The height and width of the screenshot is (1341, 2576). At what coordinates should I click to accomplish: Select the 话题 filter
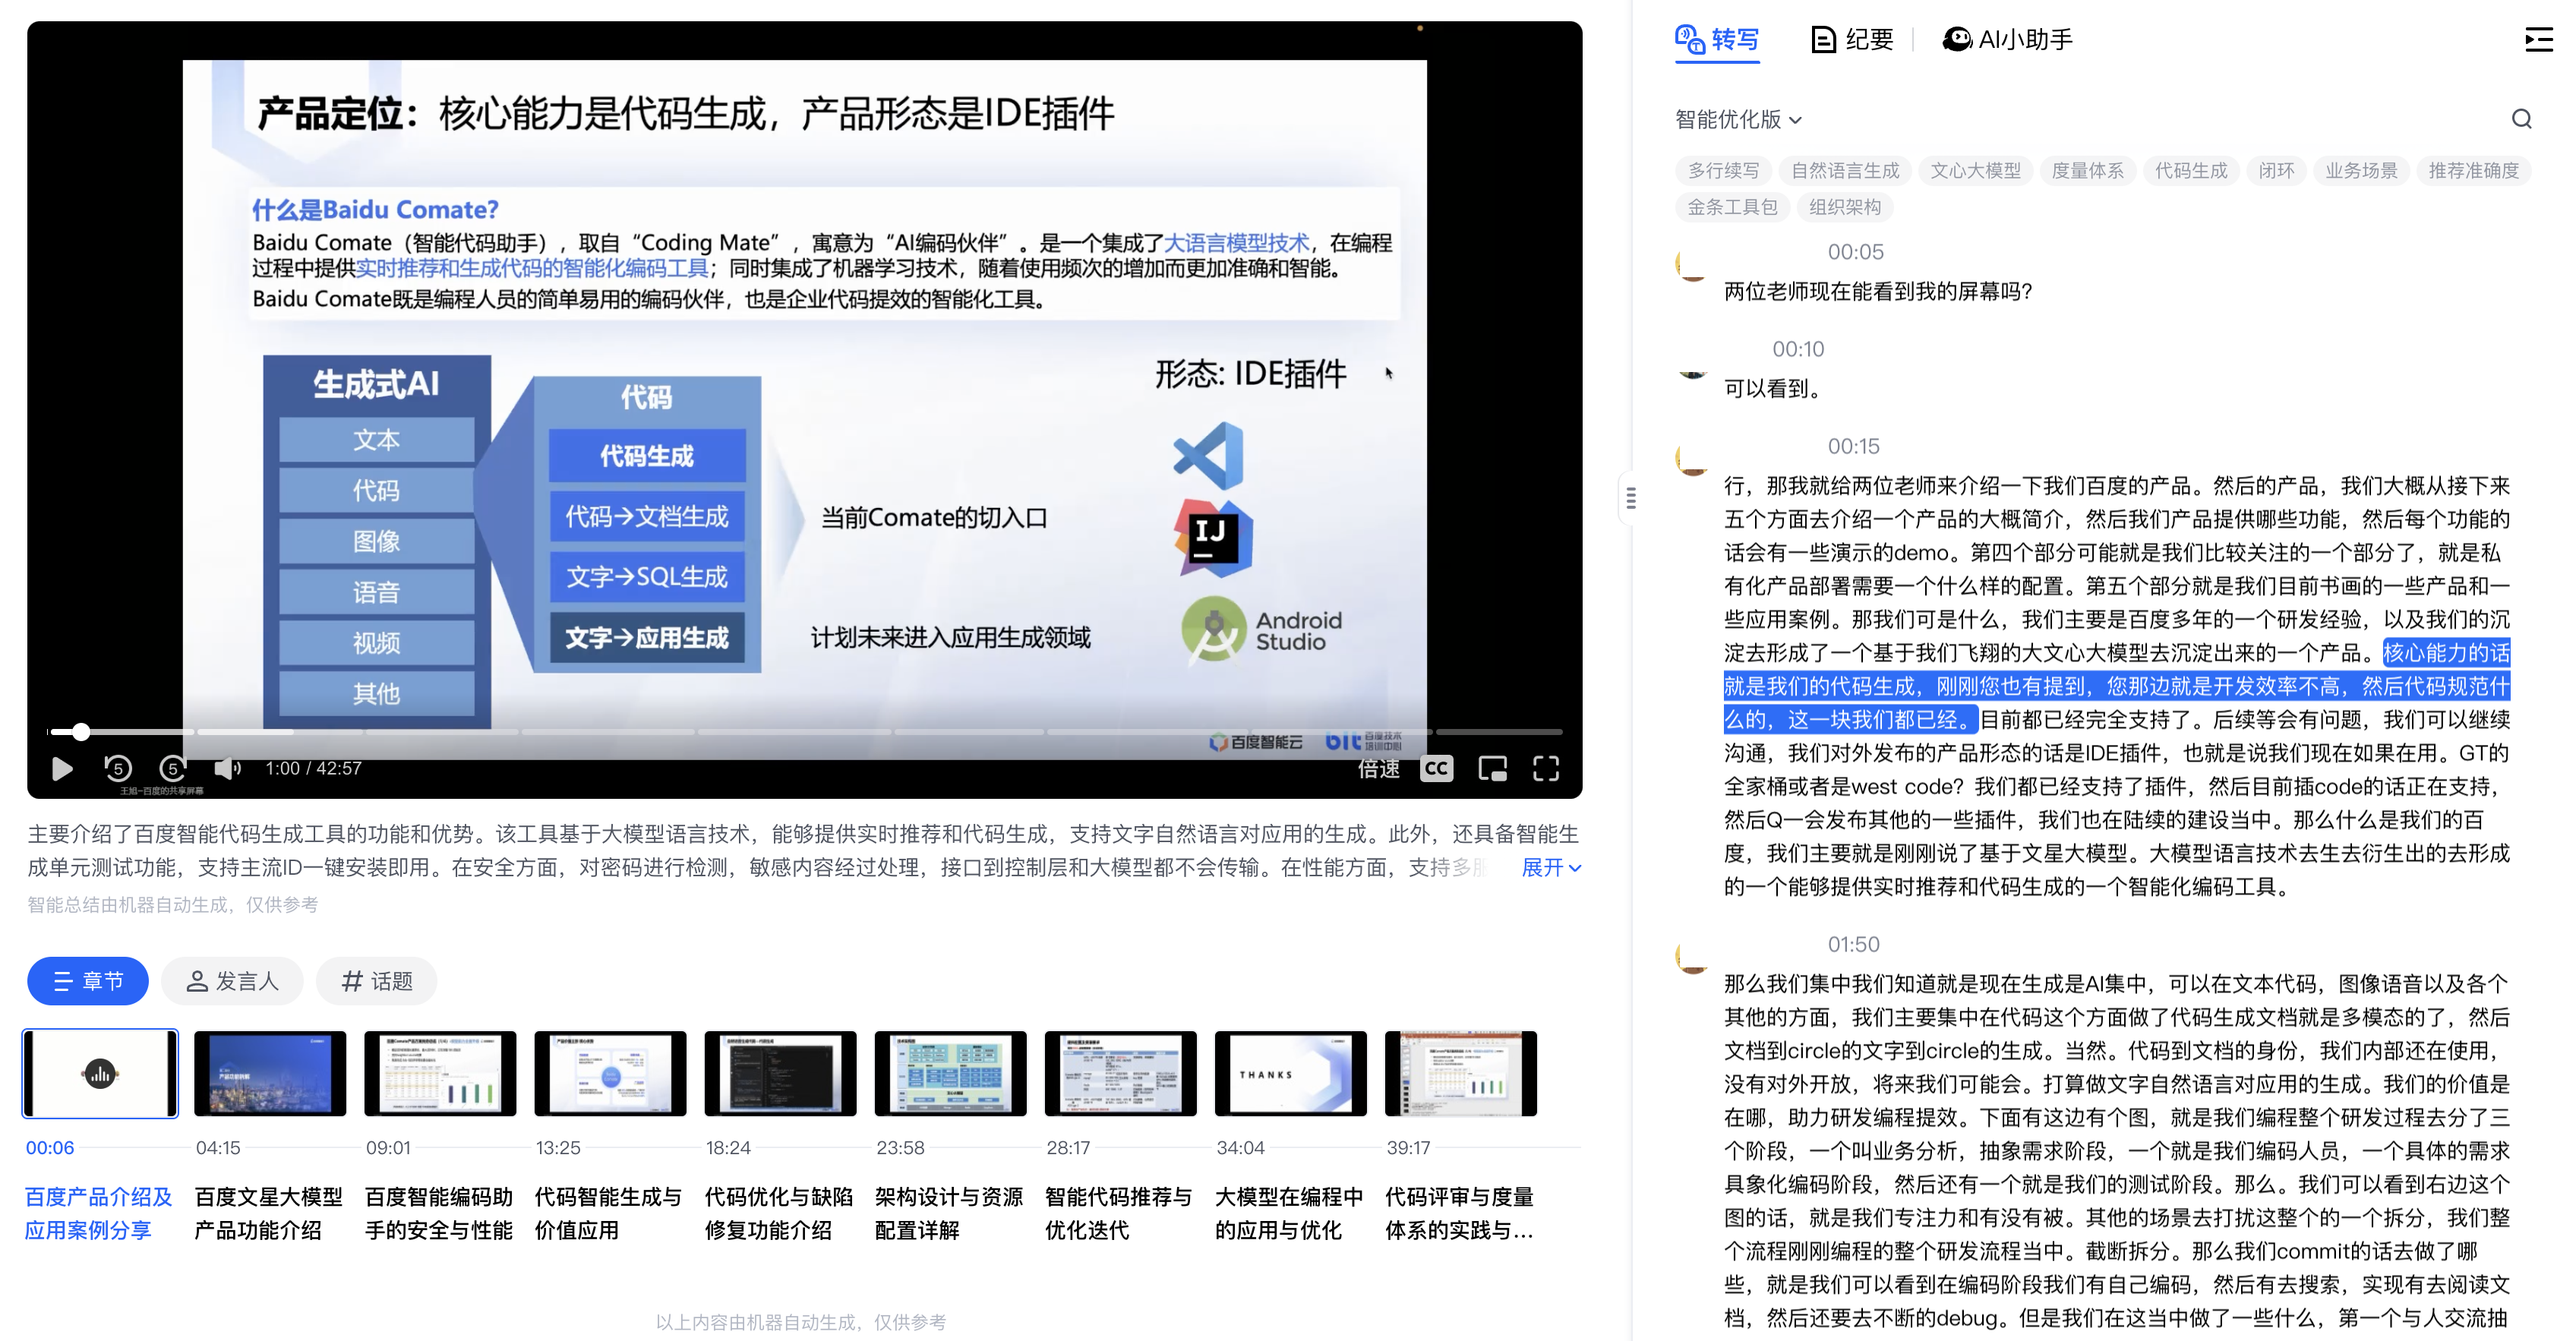pos(377,981)
